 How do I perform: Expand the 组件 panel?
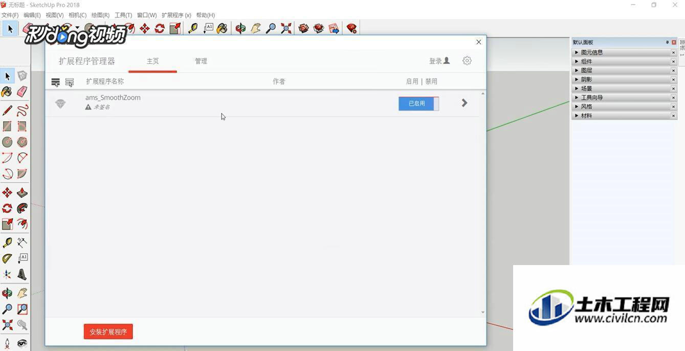point(624,61)
